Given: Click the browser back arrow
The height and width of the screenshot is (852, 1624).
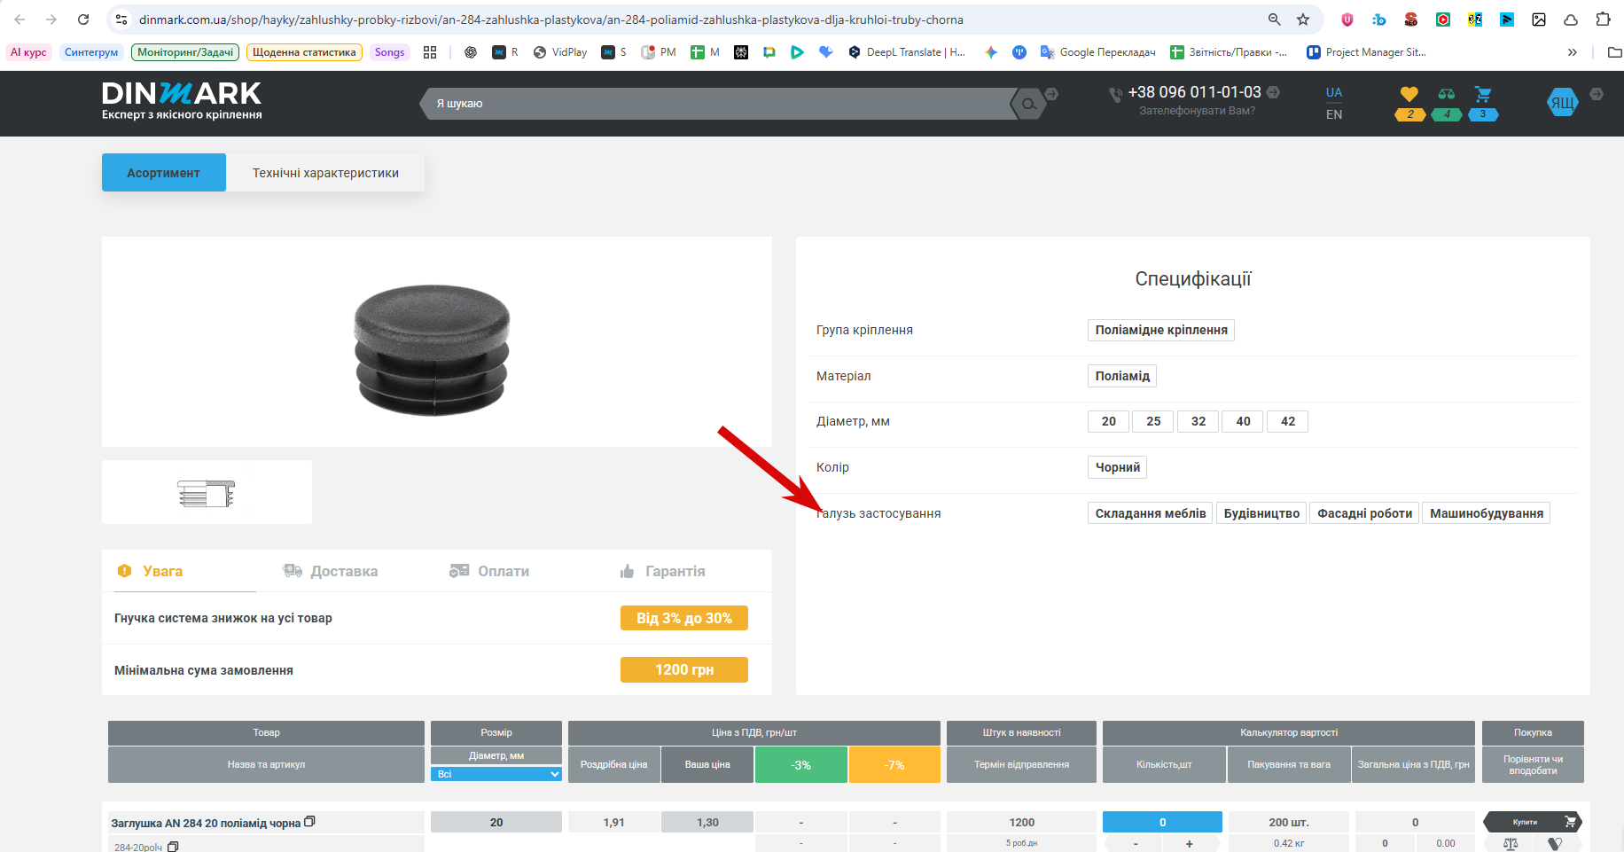Looking at the screenshot, I should (x=20, y=20).
